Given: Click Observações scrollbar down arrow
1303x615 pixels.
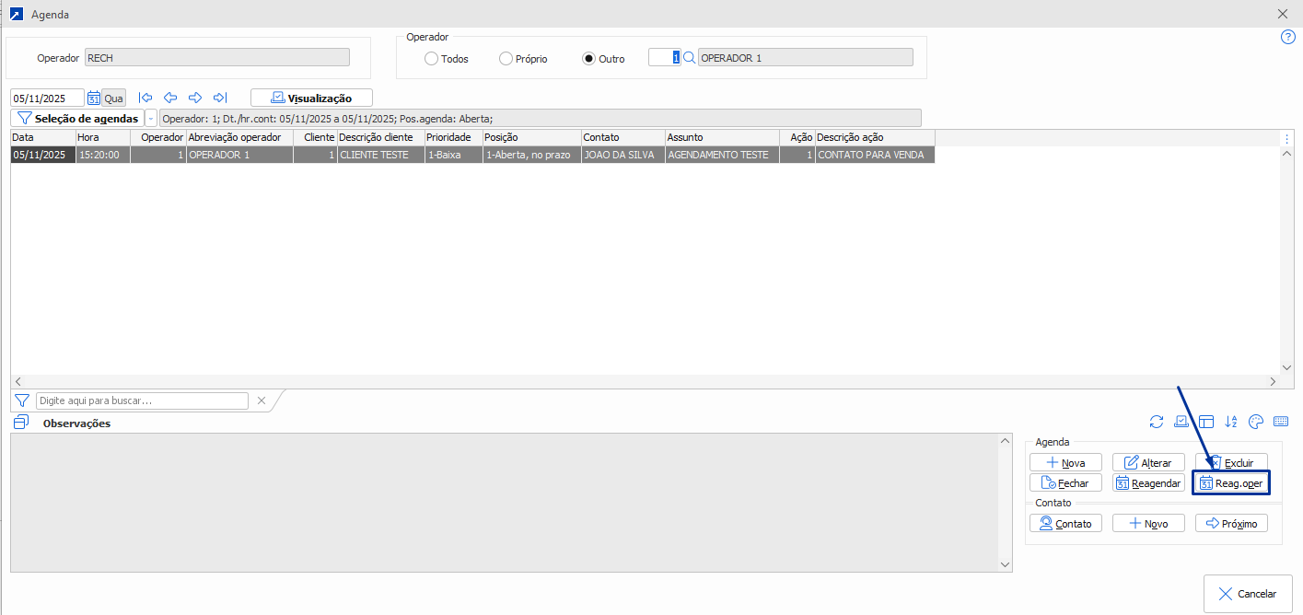Looking at the screenshot, I should (1005, 563).
